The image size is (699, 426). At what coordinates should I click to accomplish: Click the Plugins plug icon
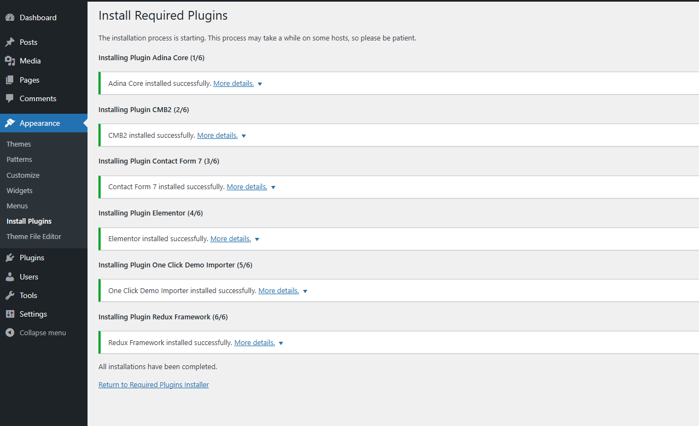tap(10, 258)
